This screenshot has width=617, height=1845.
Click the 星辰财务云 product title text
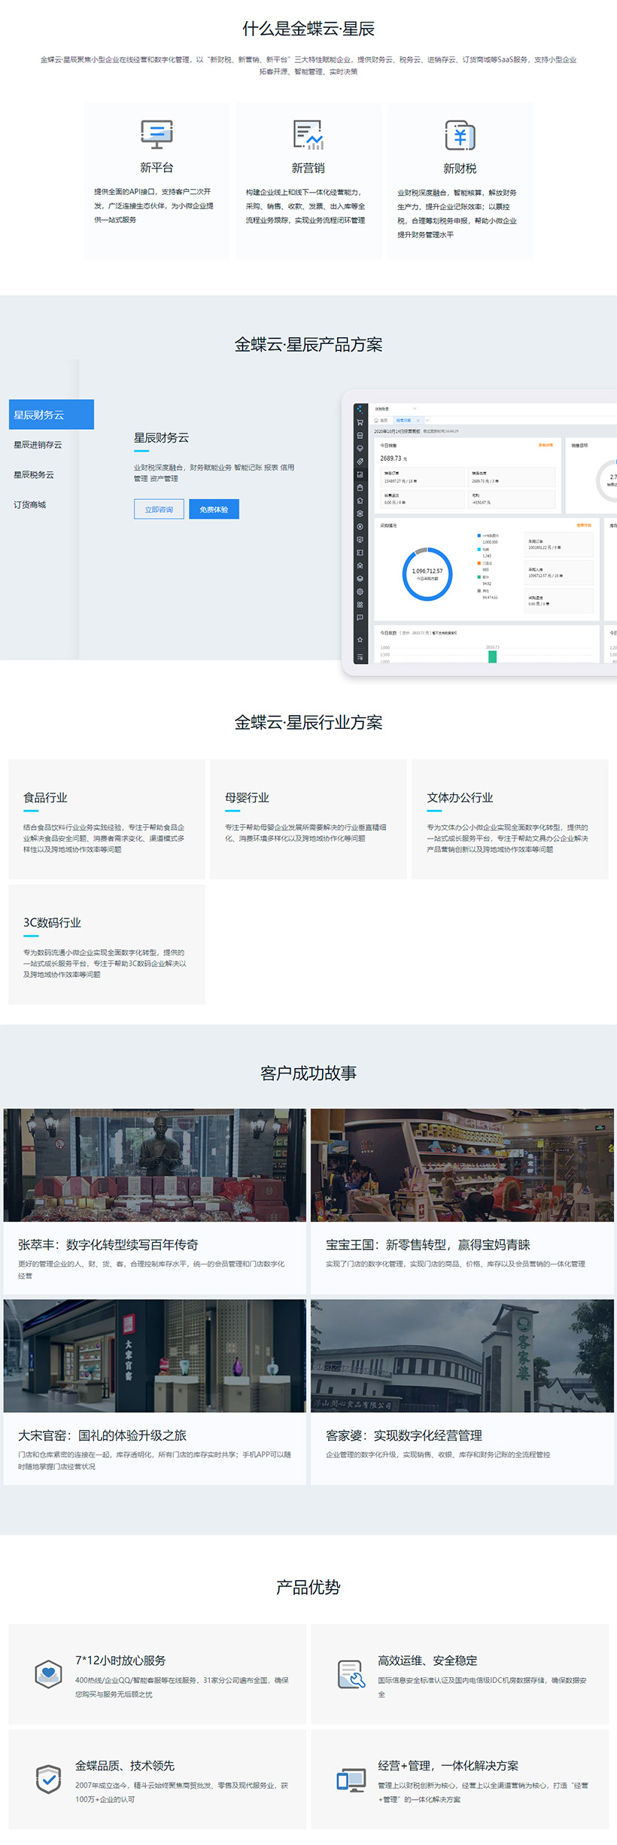[161, 438]
